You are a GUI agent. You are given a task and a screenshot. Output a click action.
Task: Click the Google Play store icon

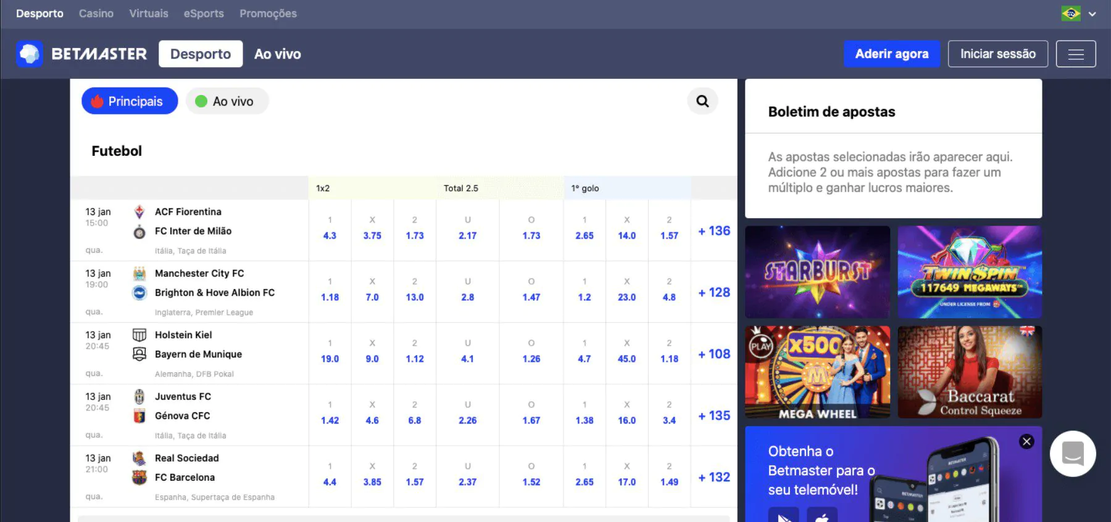784,516
